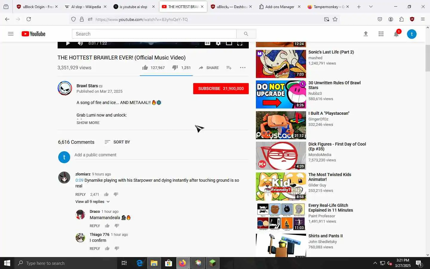The width and height of the screenshot is (430, 269).
Task: Open 30 Unwritten Rules Of Brawl Stars video
Action: click(334, 85)
